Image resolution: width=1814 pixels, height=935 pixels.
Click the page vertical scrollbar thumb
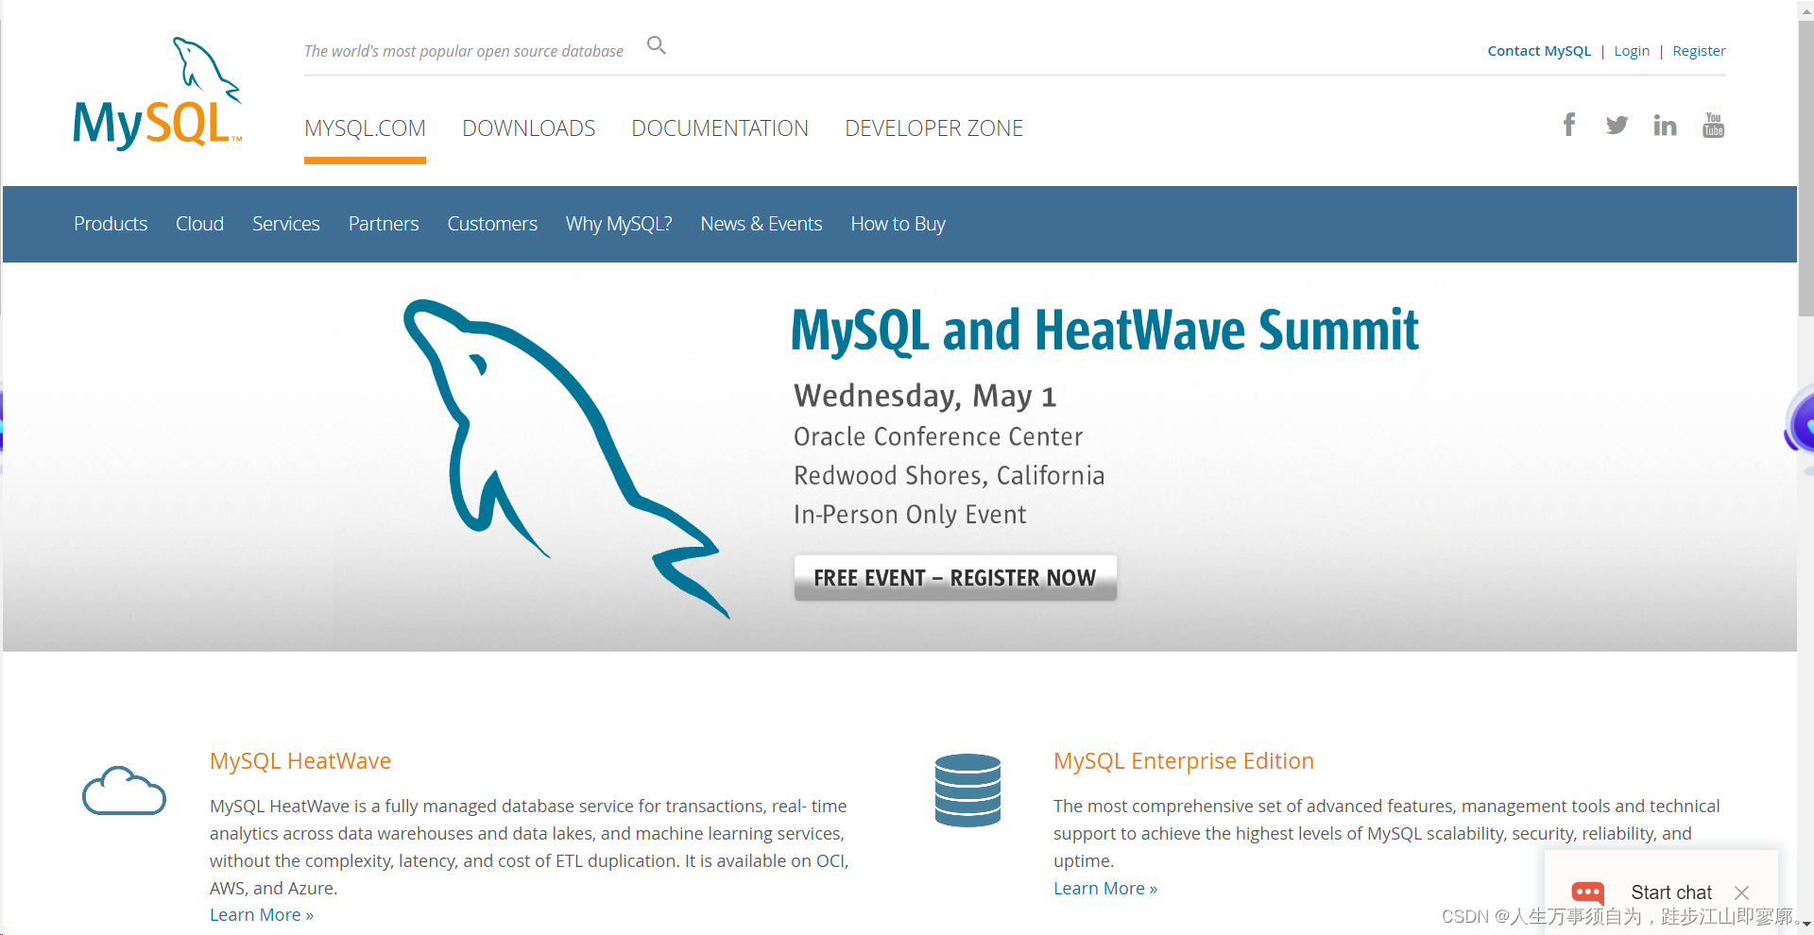[1805, 168]
